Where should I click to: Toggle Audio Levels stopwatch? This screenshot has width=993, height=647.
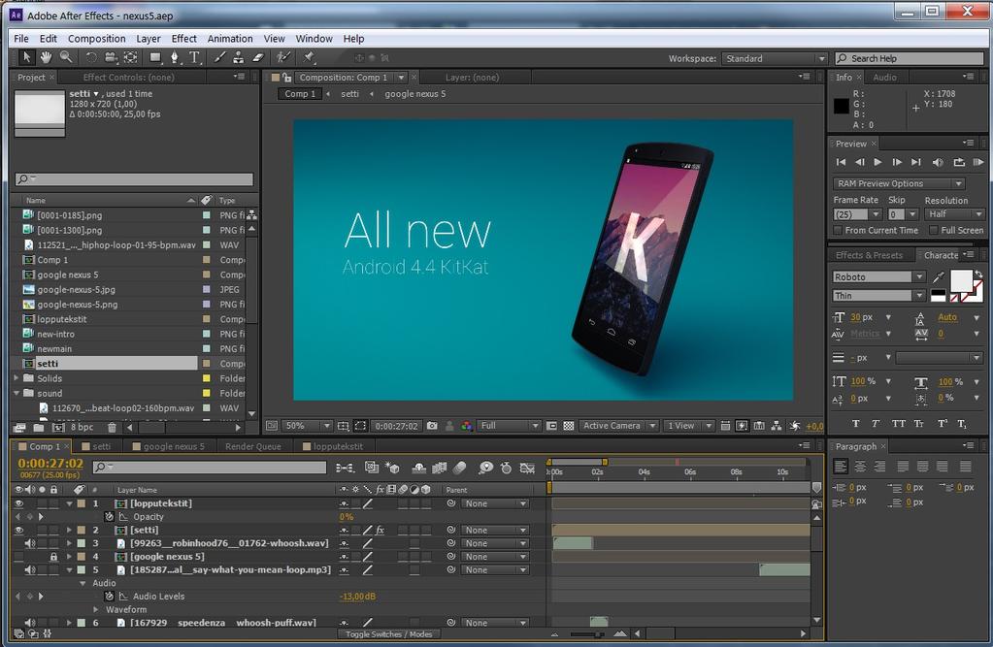pos(109,597)
